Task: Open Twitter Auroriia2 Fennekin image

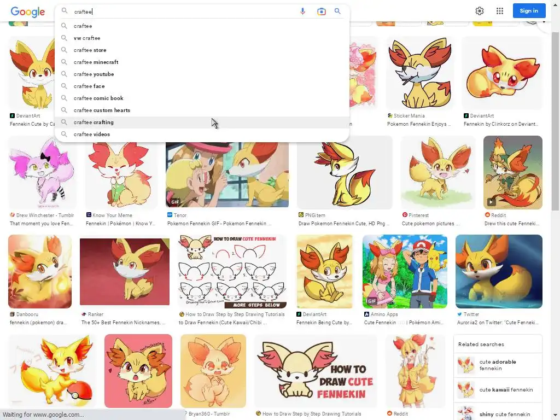Action: tap(499, 271)
